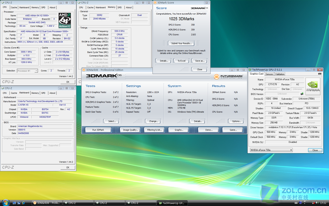This screenshot has width=329, height=206.
Task: Open Filtering & AA settings
Action: (155, 130)
